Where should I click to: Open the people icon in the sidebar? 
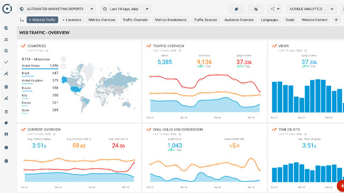6,39
